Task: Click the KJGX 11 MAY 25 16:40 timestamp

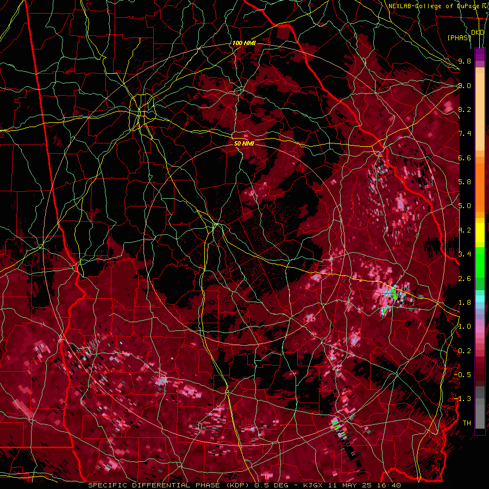Action: pos(352,485)
